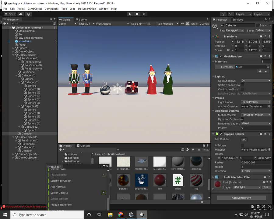Click the Add Component button

241,198
